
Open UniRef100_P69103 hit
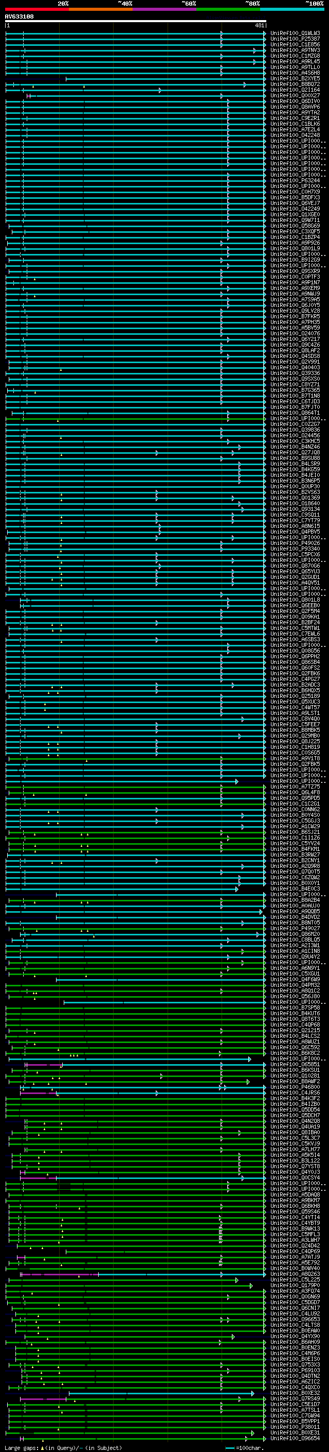click(x=295, y=1370)
